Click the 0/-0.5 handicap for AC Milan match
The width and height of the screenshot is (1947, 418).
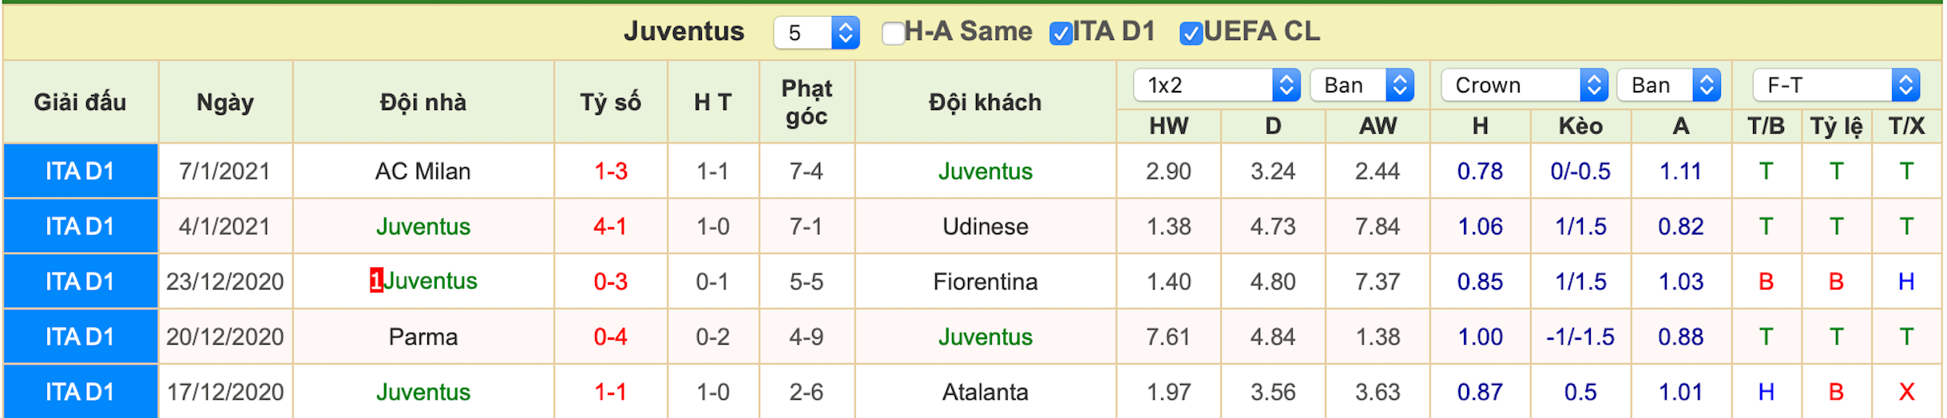[x=1580, y=172]
